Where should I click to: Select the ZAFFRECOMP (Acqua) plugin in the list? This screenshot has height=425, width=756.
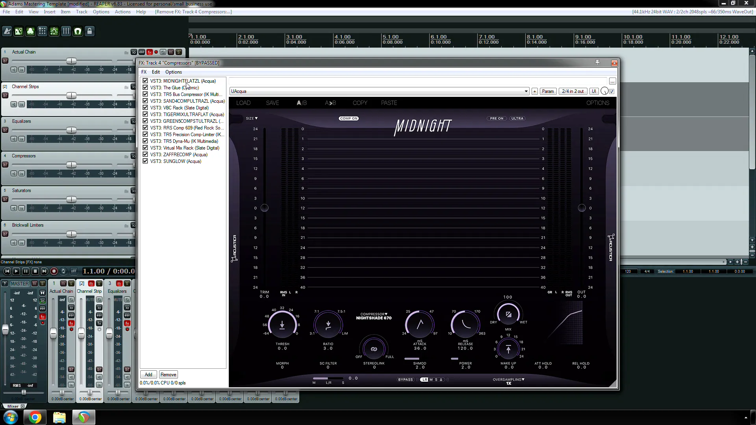(x=178, y=155)
